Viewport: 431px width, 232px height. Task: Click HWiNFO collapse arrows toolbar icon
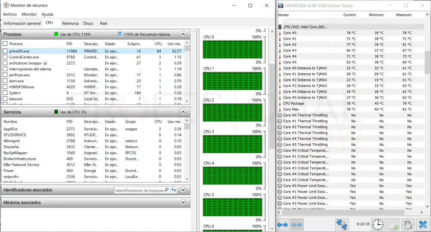coord(297,225)
